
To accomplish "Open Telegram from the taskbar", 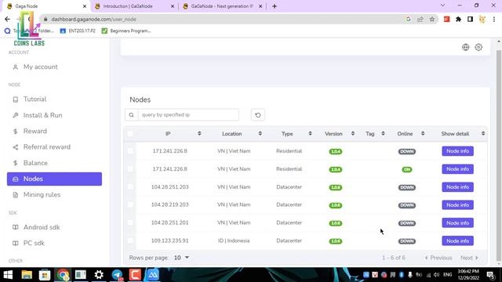I will (117, 275).
